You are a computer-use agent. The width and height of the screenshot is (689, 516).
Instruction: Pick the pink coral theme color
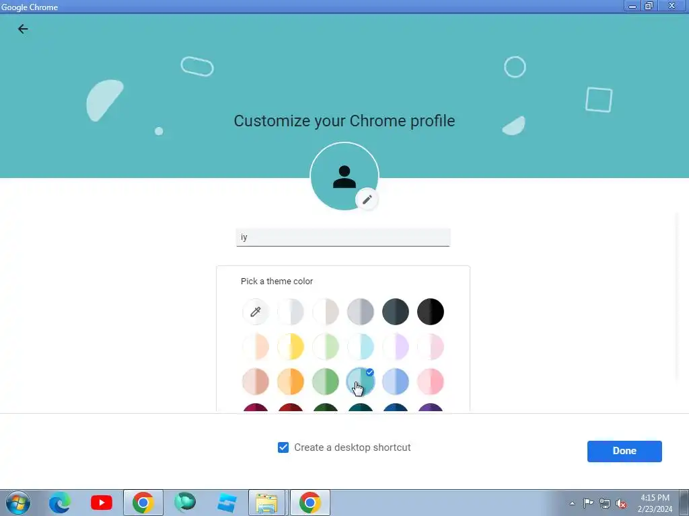tap(431, 382)
